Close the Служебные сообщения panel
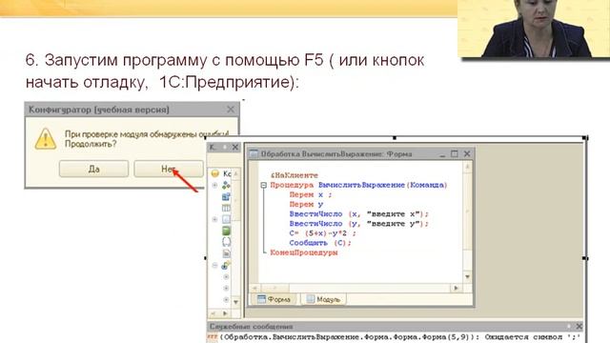610x343 pixels. click(x=579, y=326)
